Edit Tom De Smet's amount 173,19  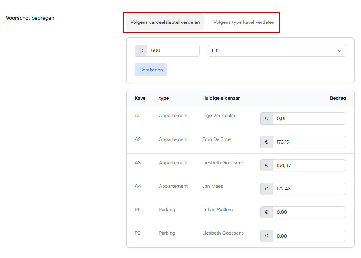click(x=309, y=142)
